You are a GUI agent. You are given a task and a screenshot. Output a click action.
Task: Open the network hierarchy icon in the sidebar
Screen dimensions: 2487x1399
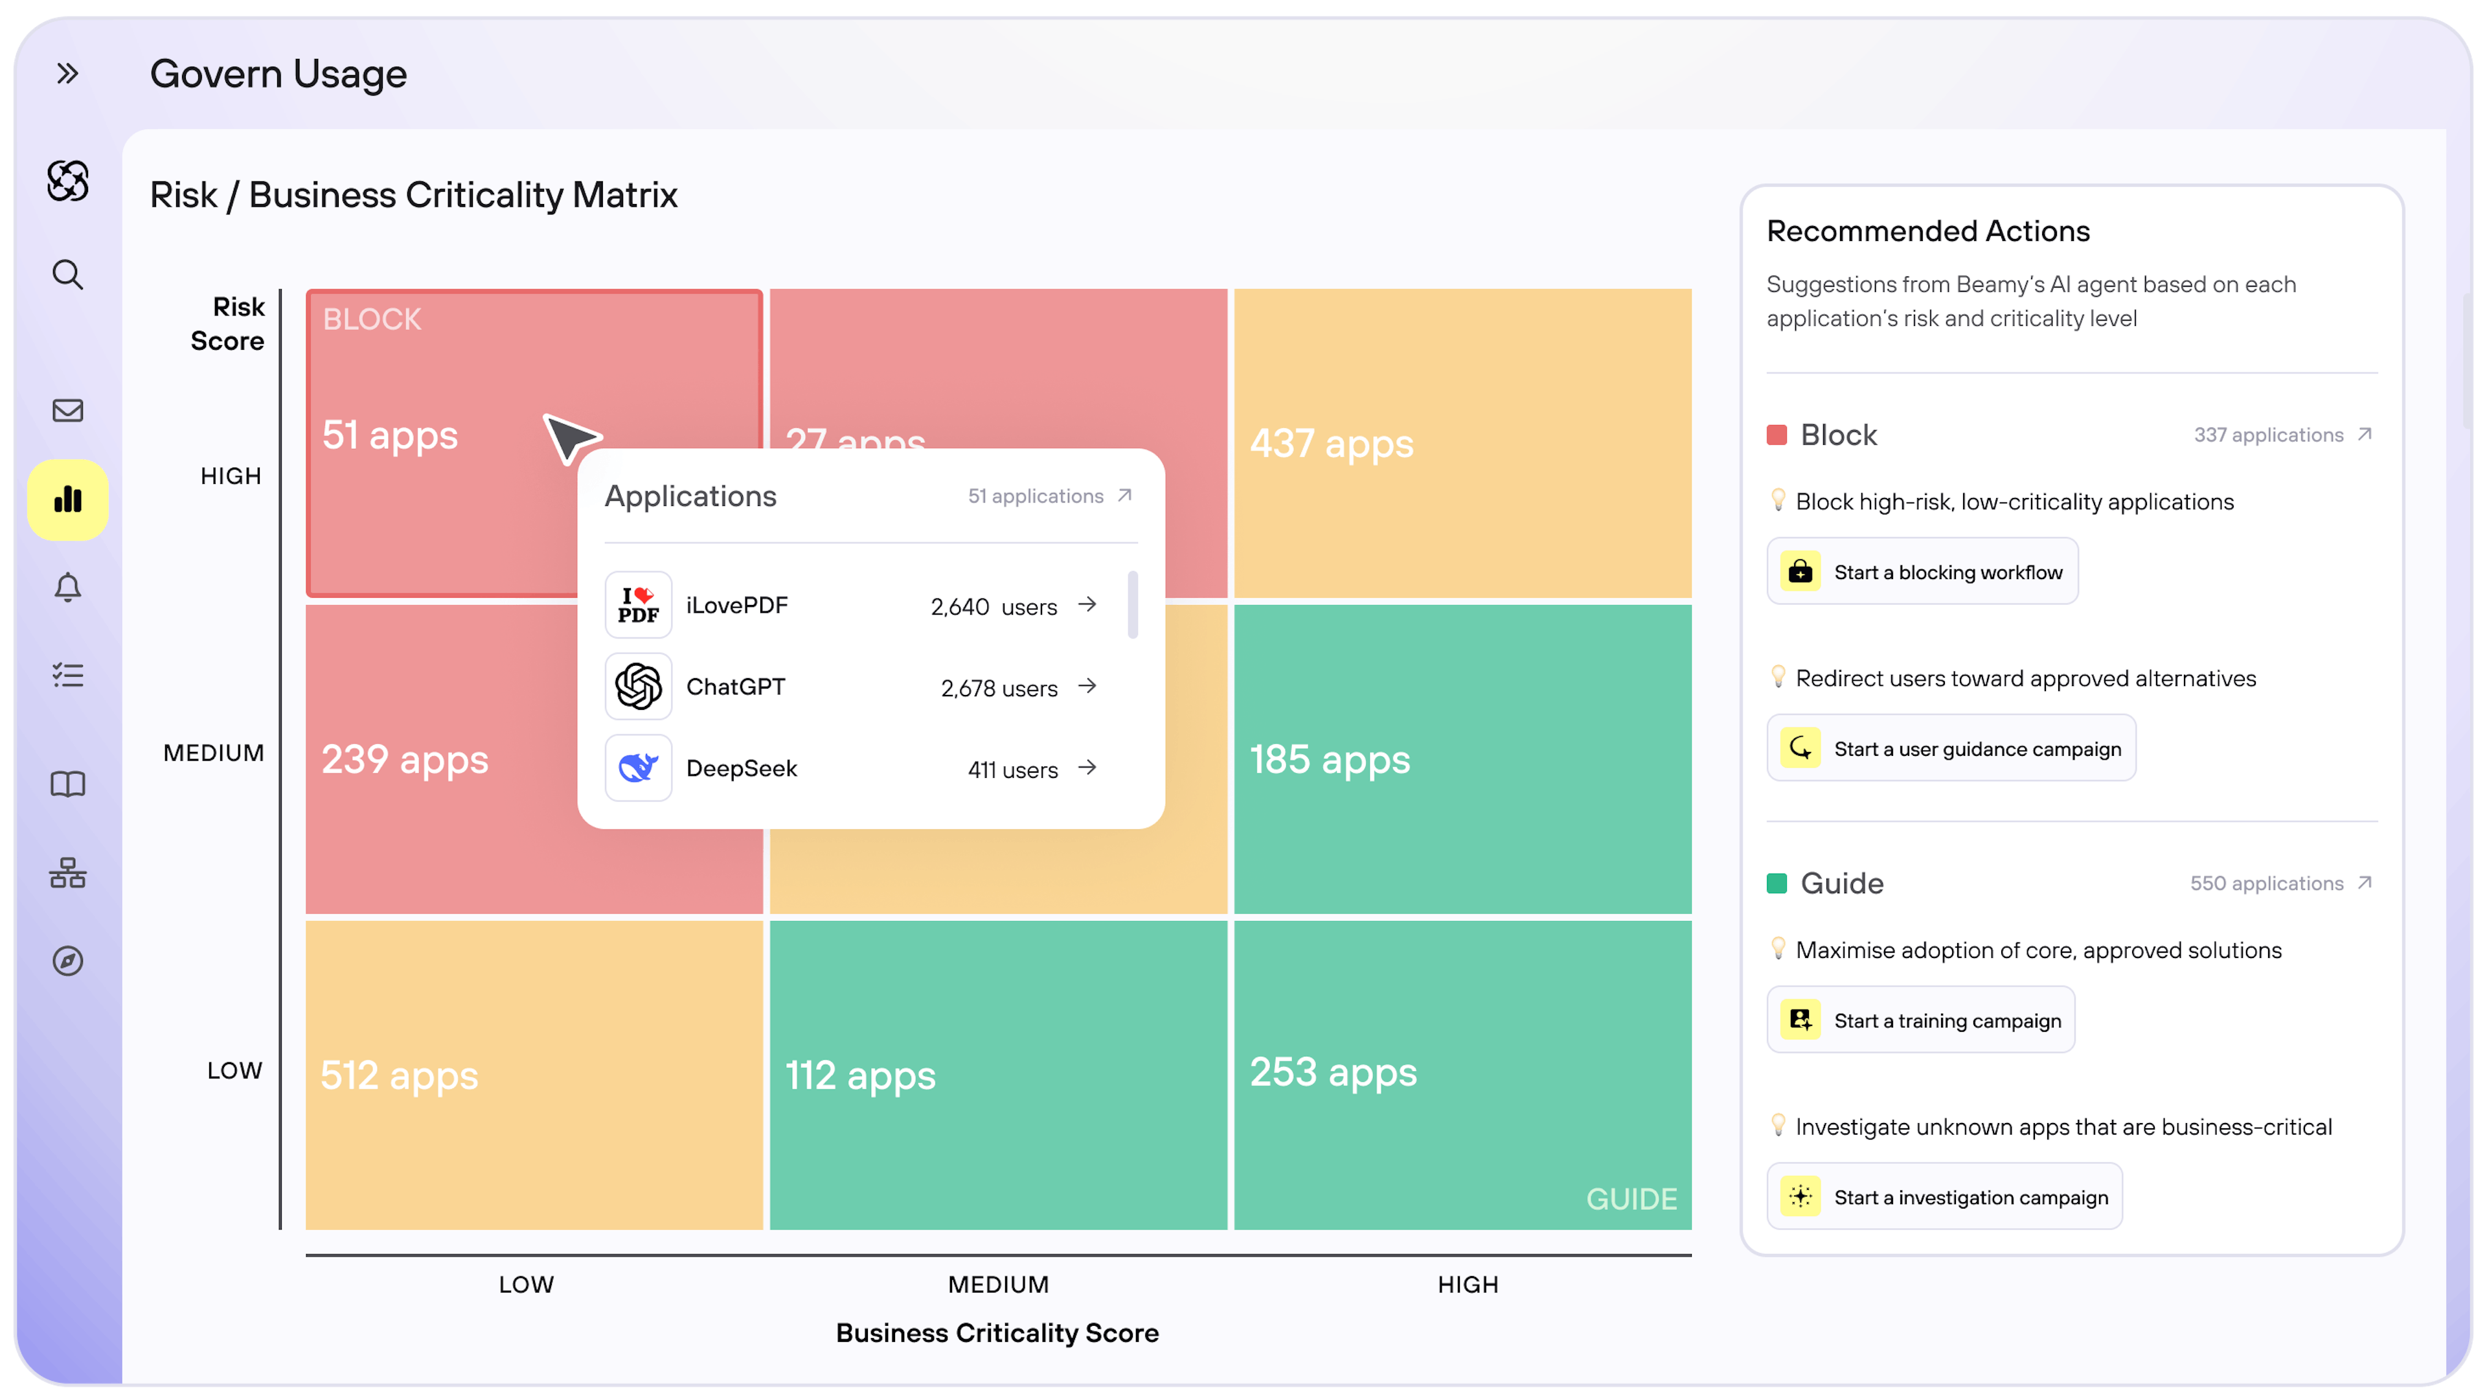(67, 873)
